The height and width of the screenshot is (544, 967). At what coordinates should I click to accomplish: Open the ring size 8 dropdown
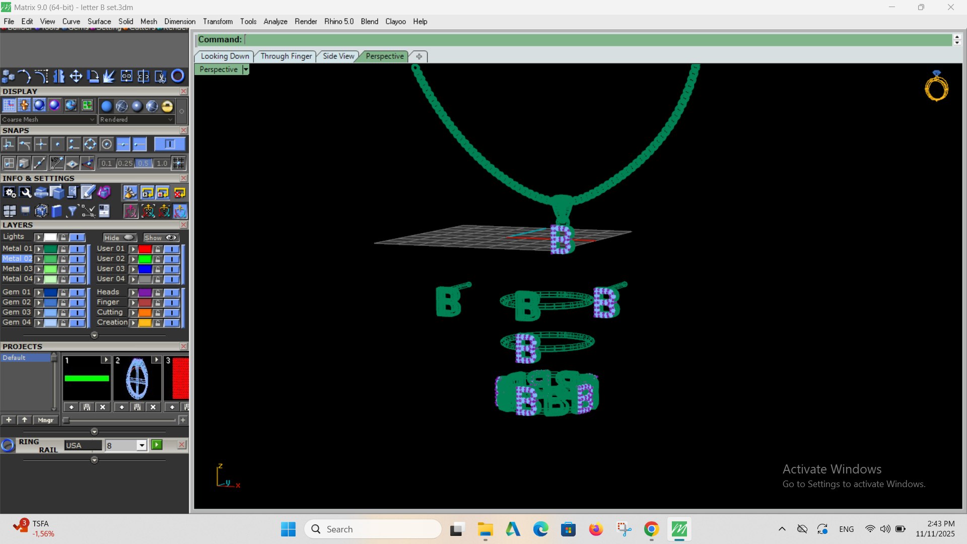point(142,445)
